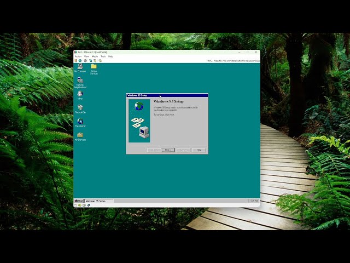Viewport: 350px width, 263px height.
Task: Click the clock in Windows 95 tray
Action: pyautogui.click(x=254, y=201)
